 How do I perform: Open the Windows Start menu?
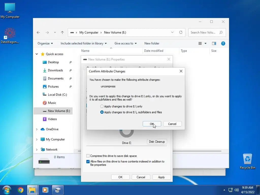click(7, 190)
